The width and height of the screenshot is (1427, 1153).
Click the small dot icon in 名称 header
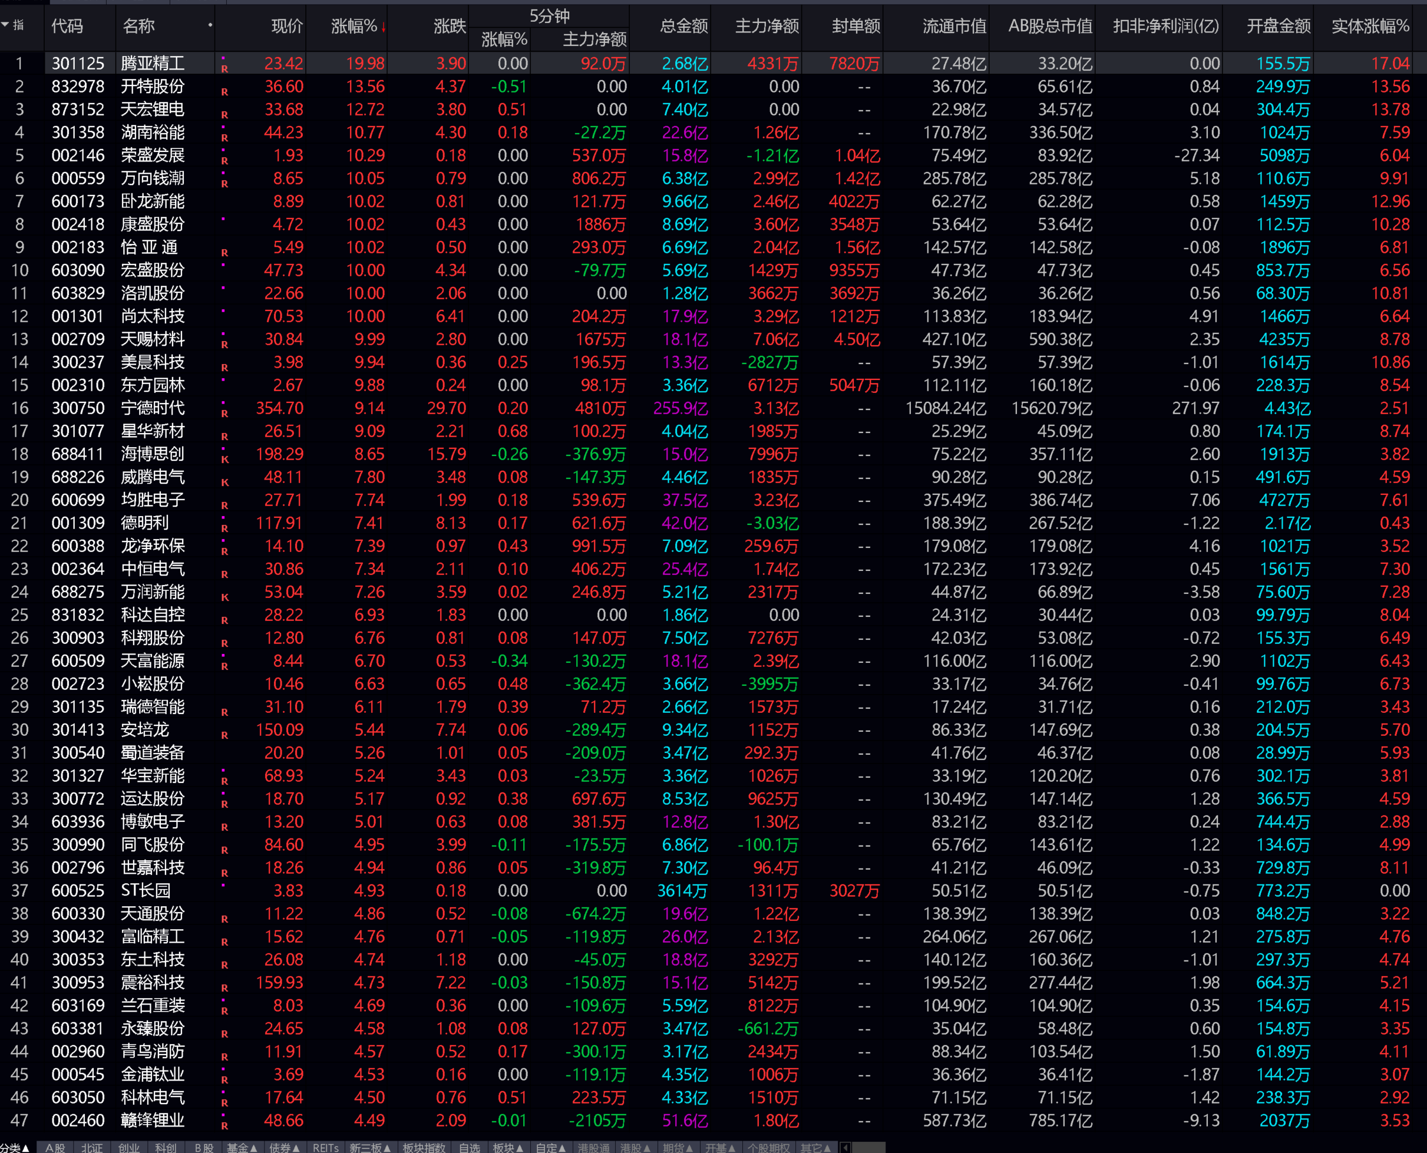(x=210, y=25)
